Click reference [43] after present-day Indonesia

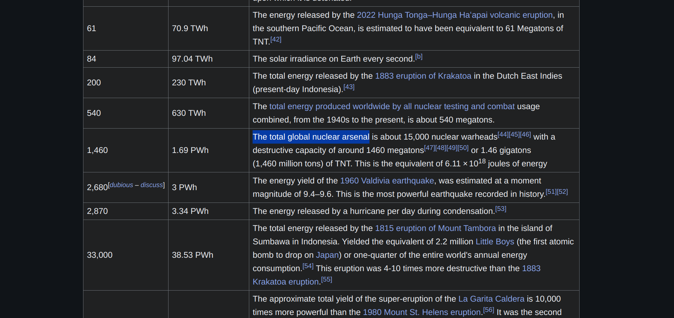(349, 87)
